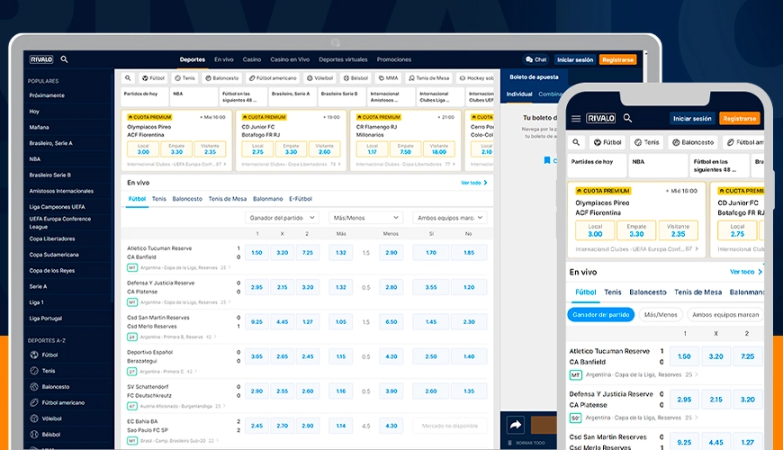
Task: Expand CR Flamengo RJ card league link
Action: [x=406, y=165]
